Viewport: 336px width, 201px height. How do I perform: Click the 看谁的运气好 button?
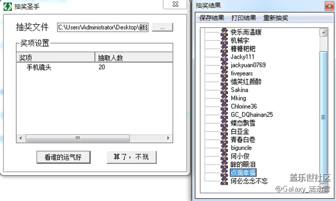tap(64, 157)
